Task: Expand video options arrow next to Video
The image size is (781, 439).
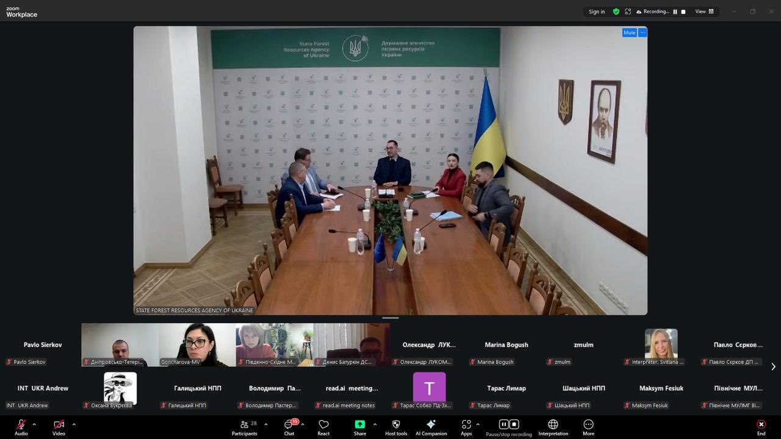Action: (x=74, y=424)
